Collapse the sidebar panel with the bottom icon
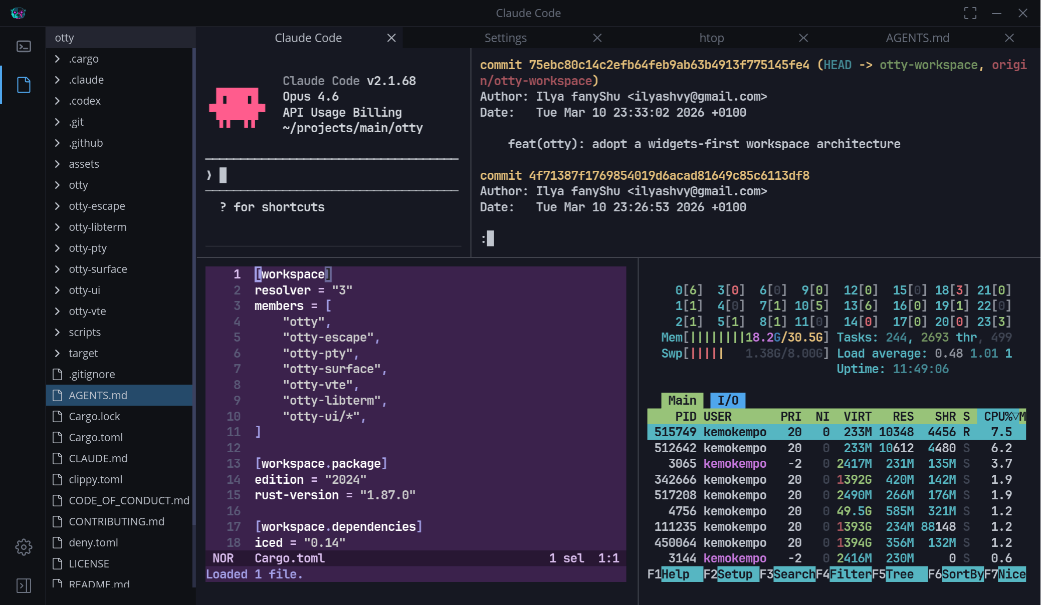 pyautogui.click(x=24, y=585)
